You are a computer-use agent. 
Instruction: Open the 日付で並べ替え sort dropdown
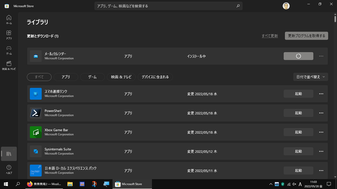tap(311, 77)
